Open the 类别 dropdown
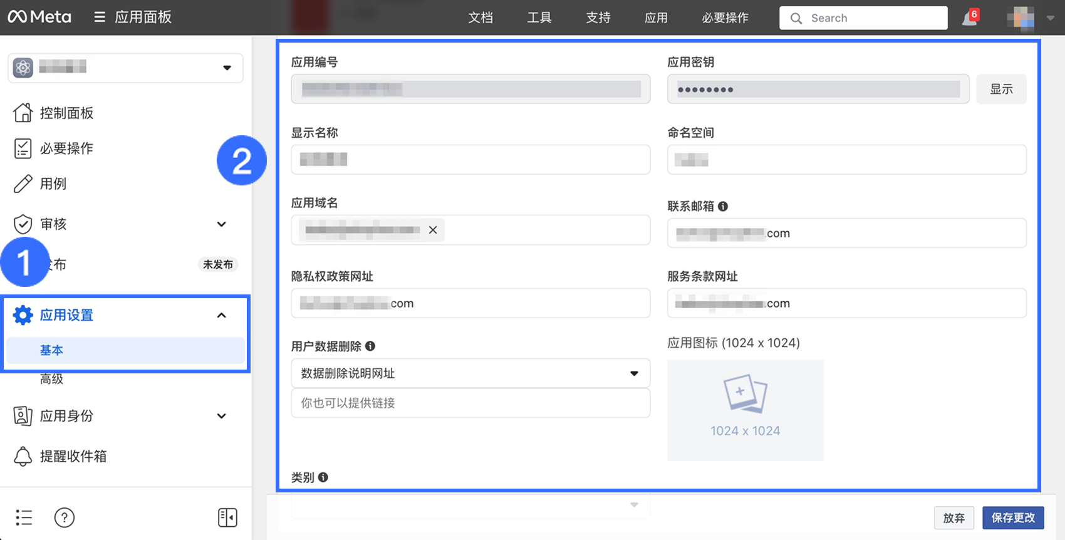 click(470, 505)
